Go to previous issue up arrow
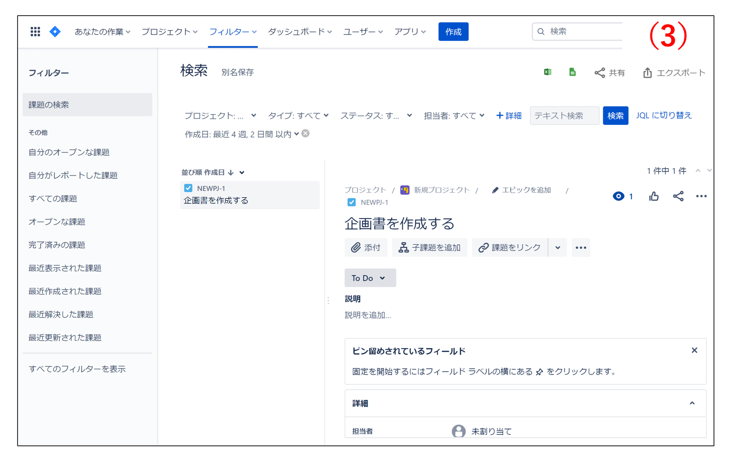The height and width of the screenshot is (461, 733). [x=698, y=171]
